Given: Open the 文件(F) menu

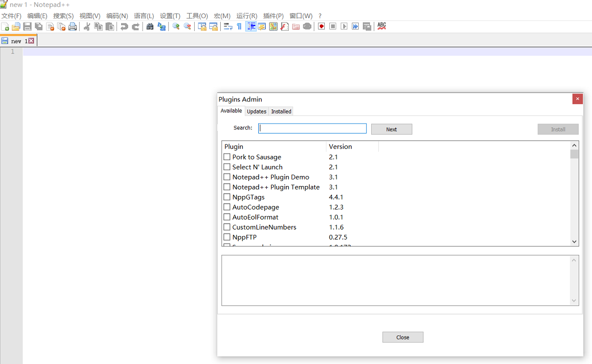Looking at the screenshot, I should coord(12,16).
